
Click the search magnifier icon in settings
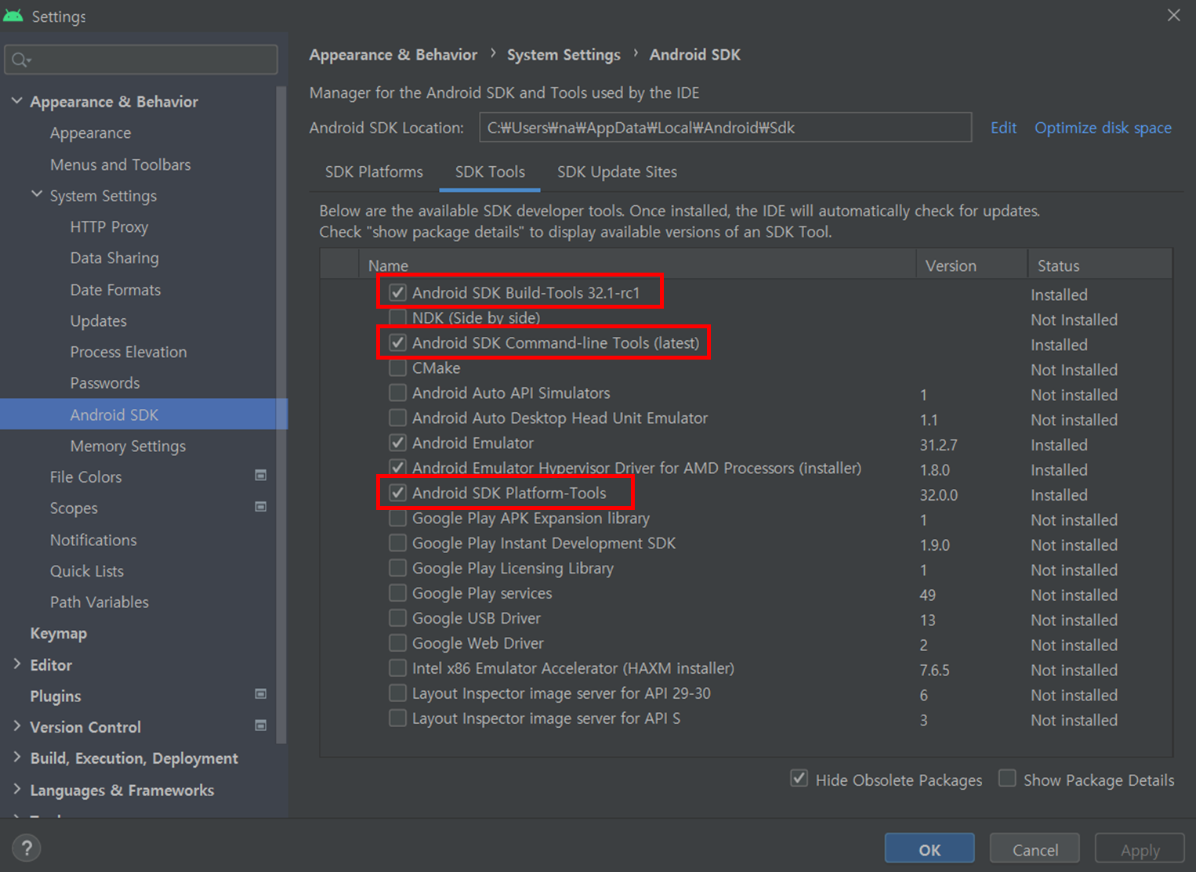click(20, 60)
